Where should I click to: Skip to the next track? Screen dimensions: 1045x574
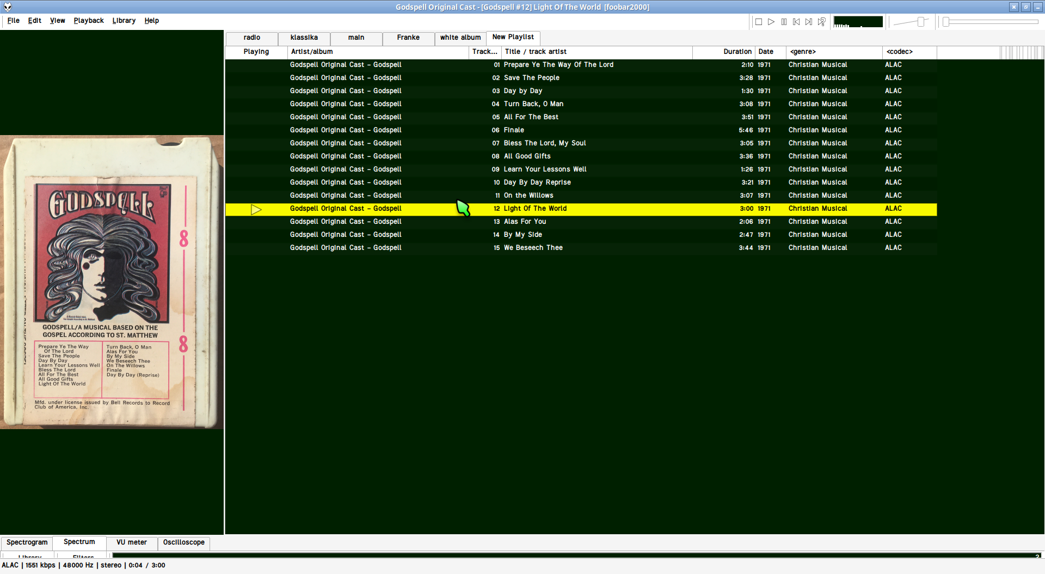809,22
